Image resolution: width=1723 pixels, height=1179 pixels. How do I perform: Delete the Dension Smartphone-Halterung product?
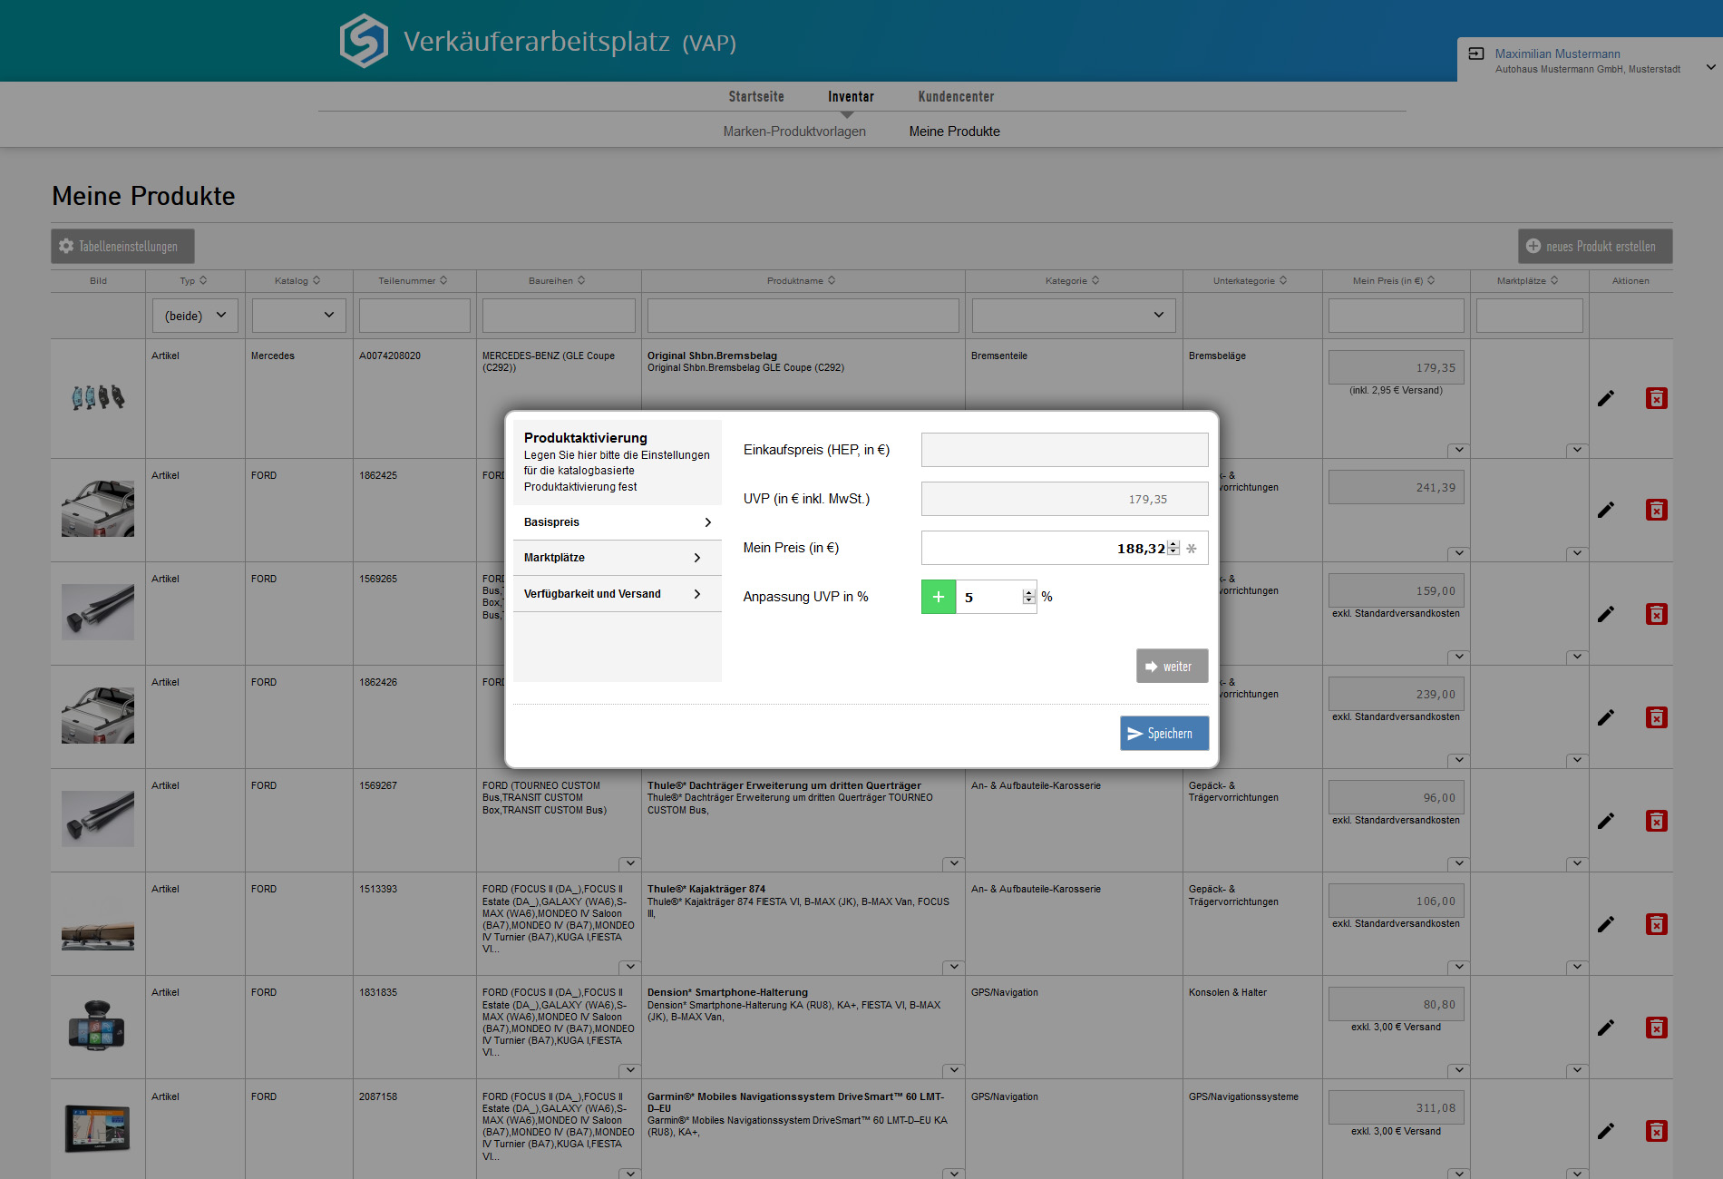pos(1656,1028)
